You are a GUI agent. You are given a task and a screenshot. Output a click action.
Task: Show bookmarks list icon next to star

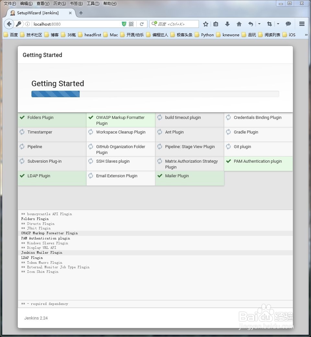216,24
